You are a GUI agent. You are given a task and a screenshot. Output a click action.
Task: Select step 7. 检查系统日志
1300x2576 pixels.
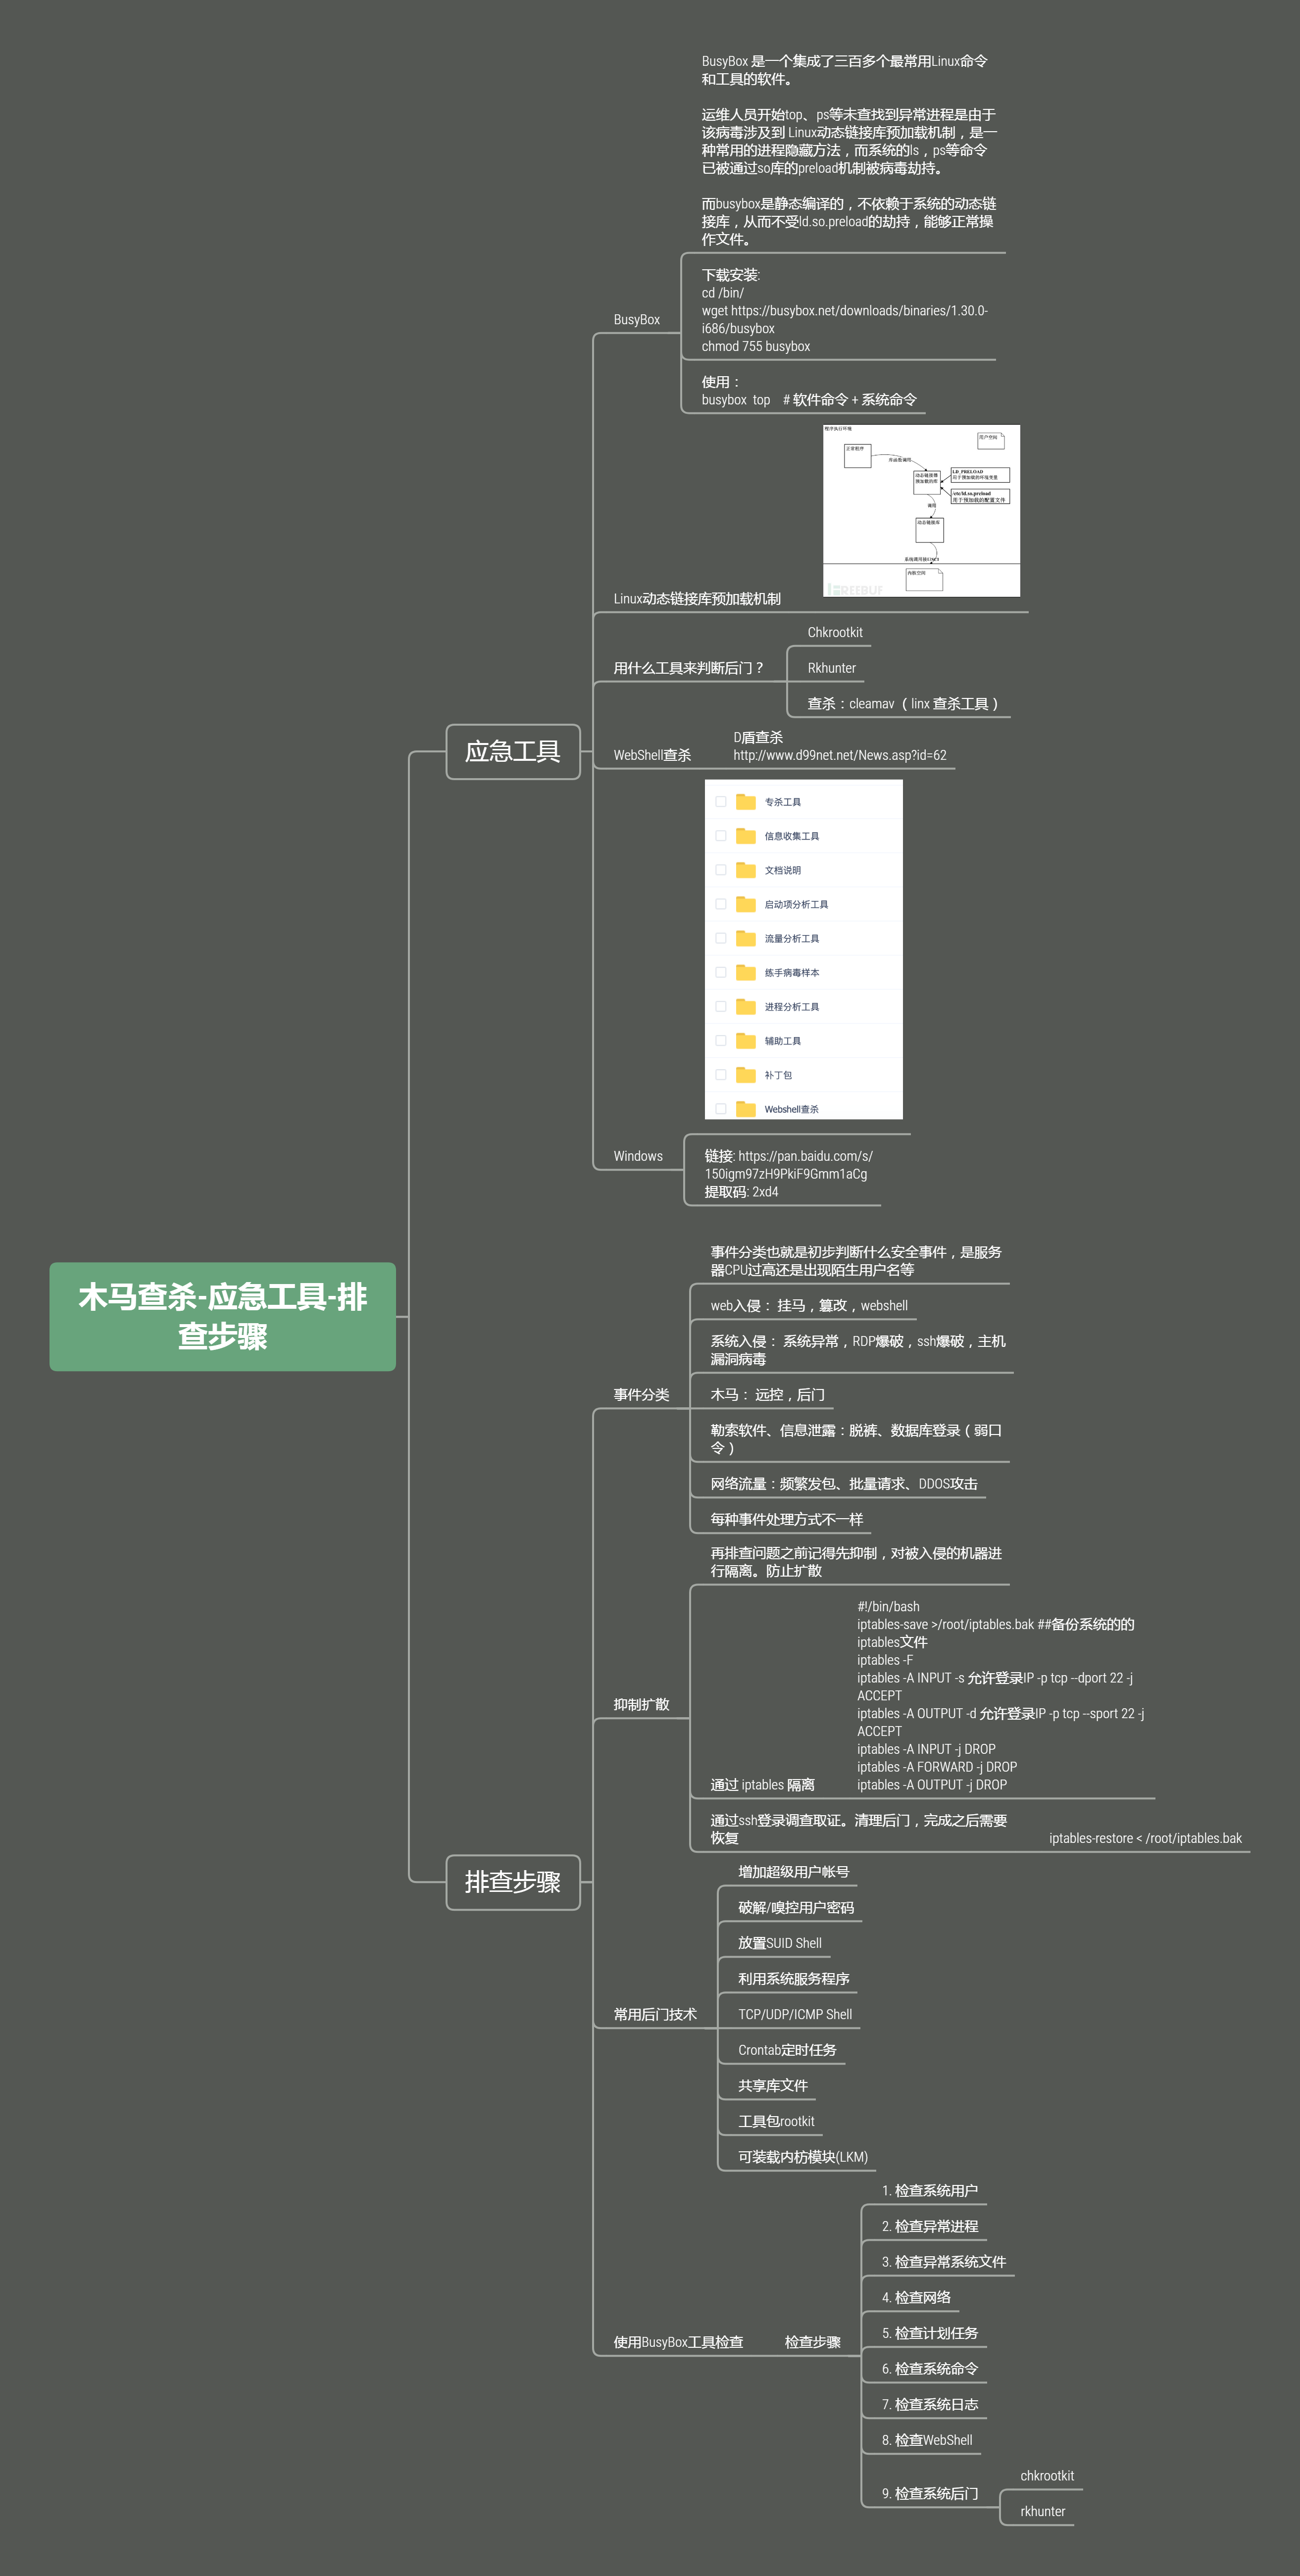click(930, 2404)
